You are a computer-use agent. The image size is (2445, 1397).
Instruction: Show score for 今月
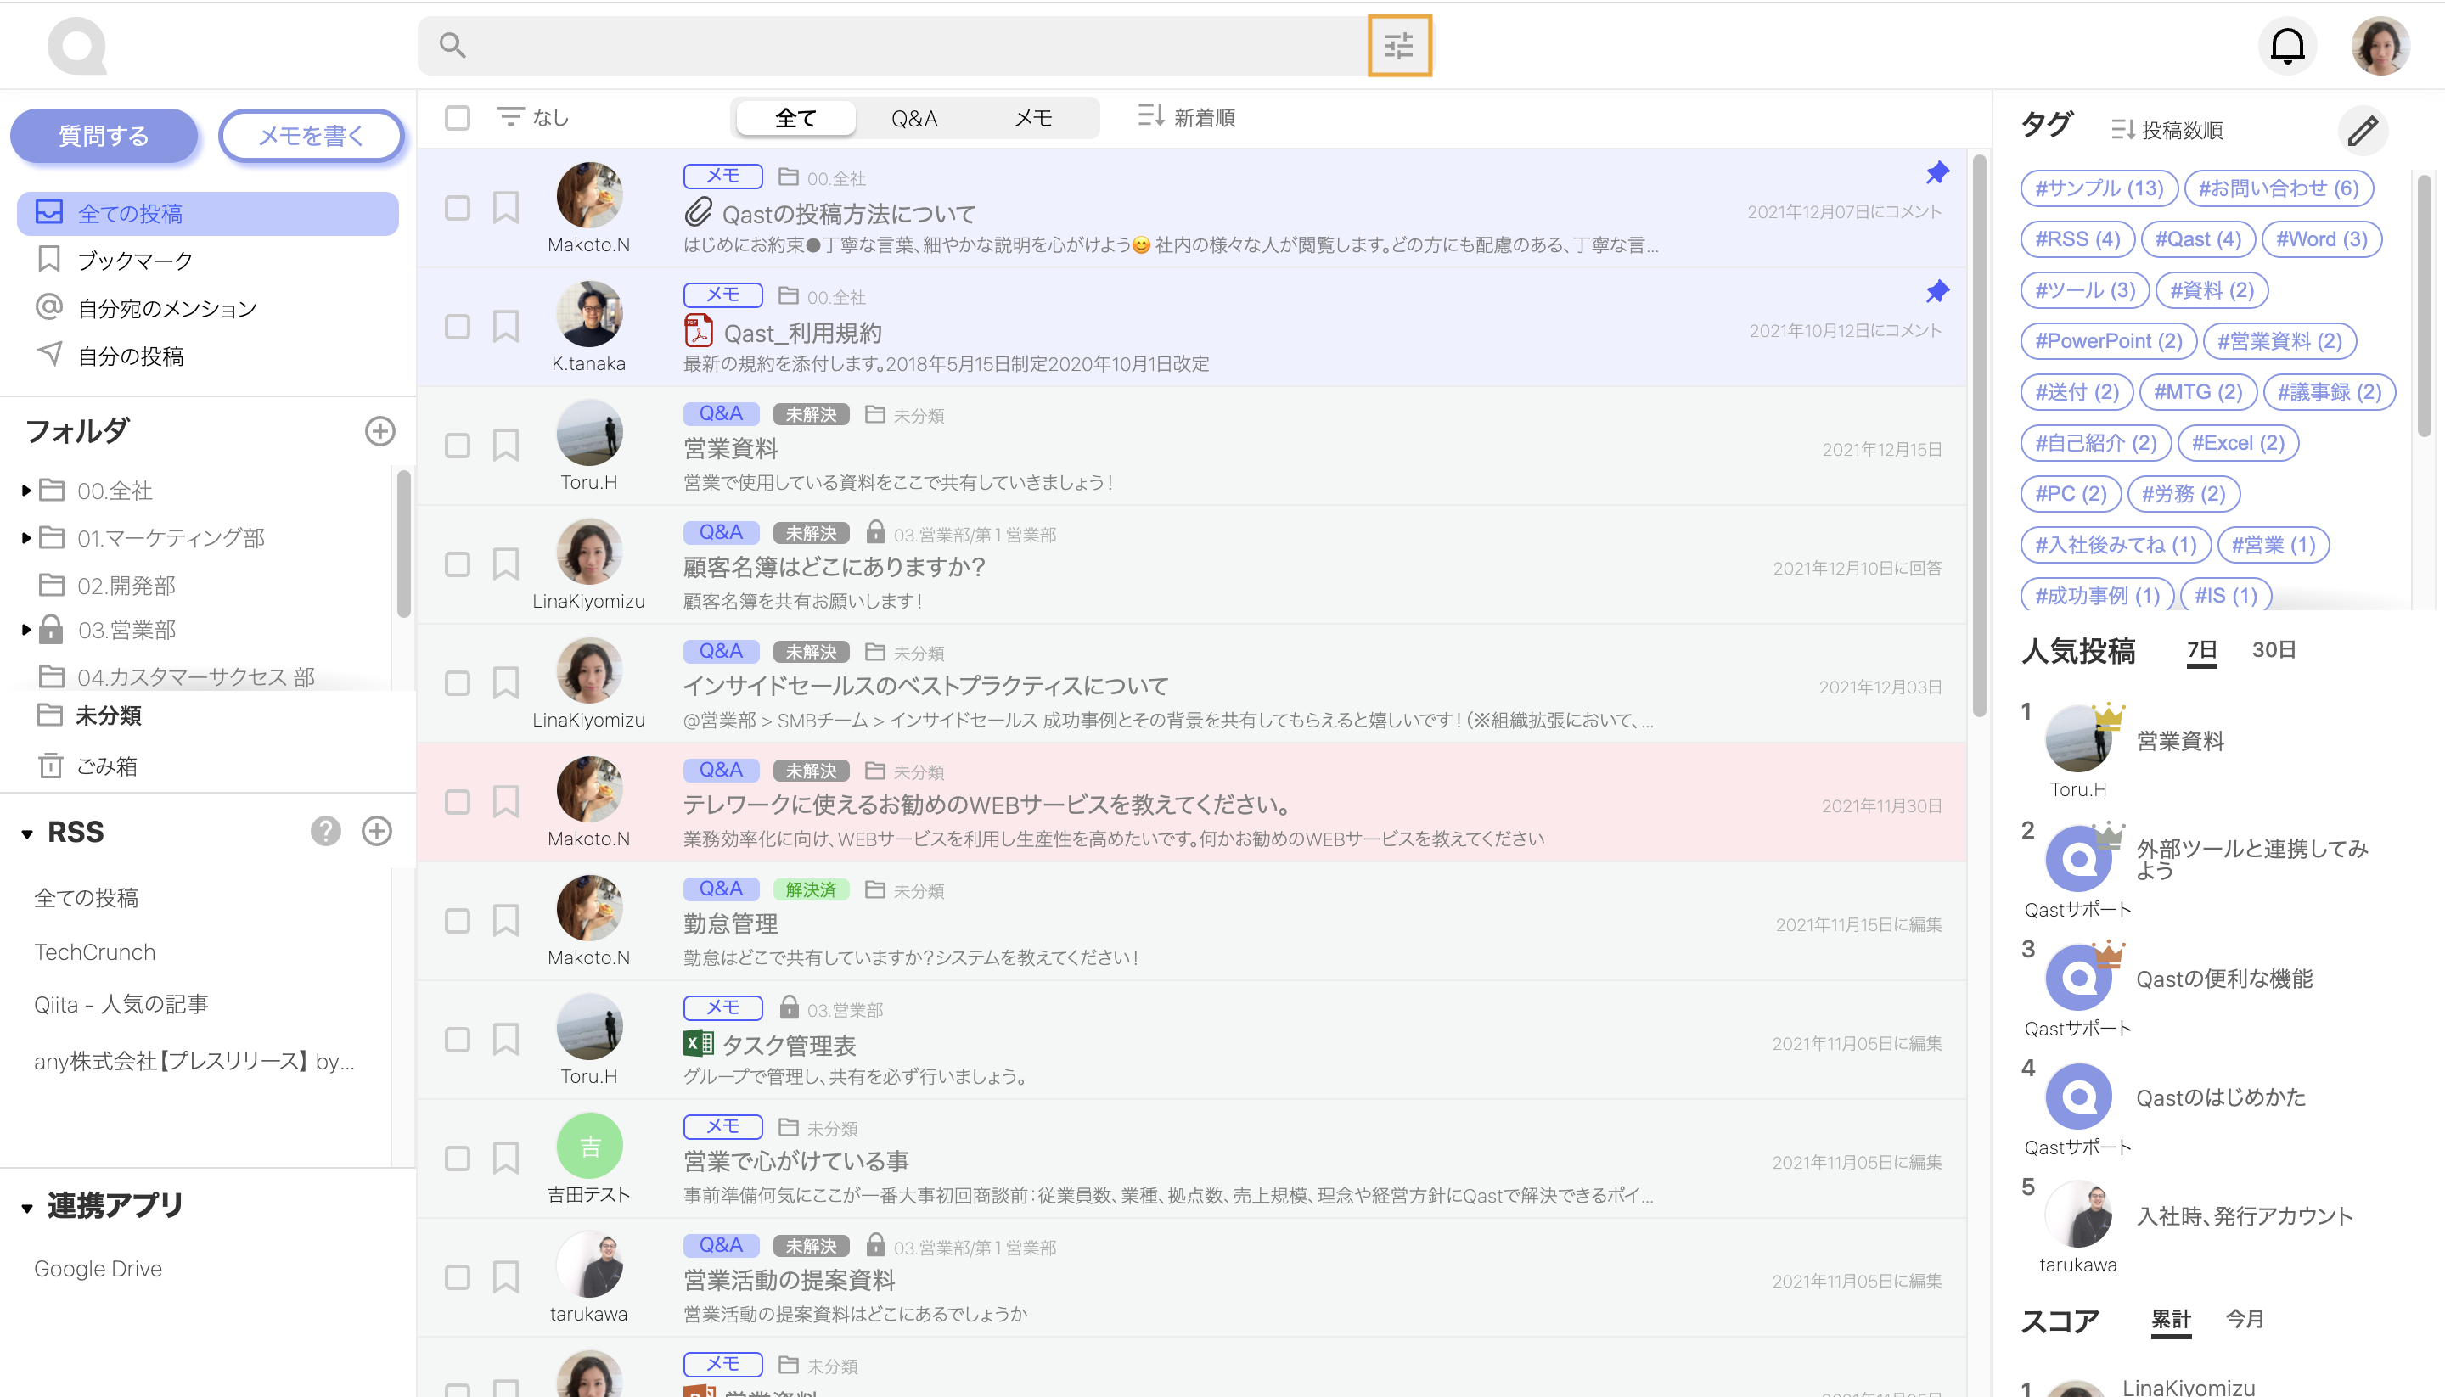coord(2245,1318)
